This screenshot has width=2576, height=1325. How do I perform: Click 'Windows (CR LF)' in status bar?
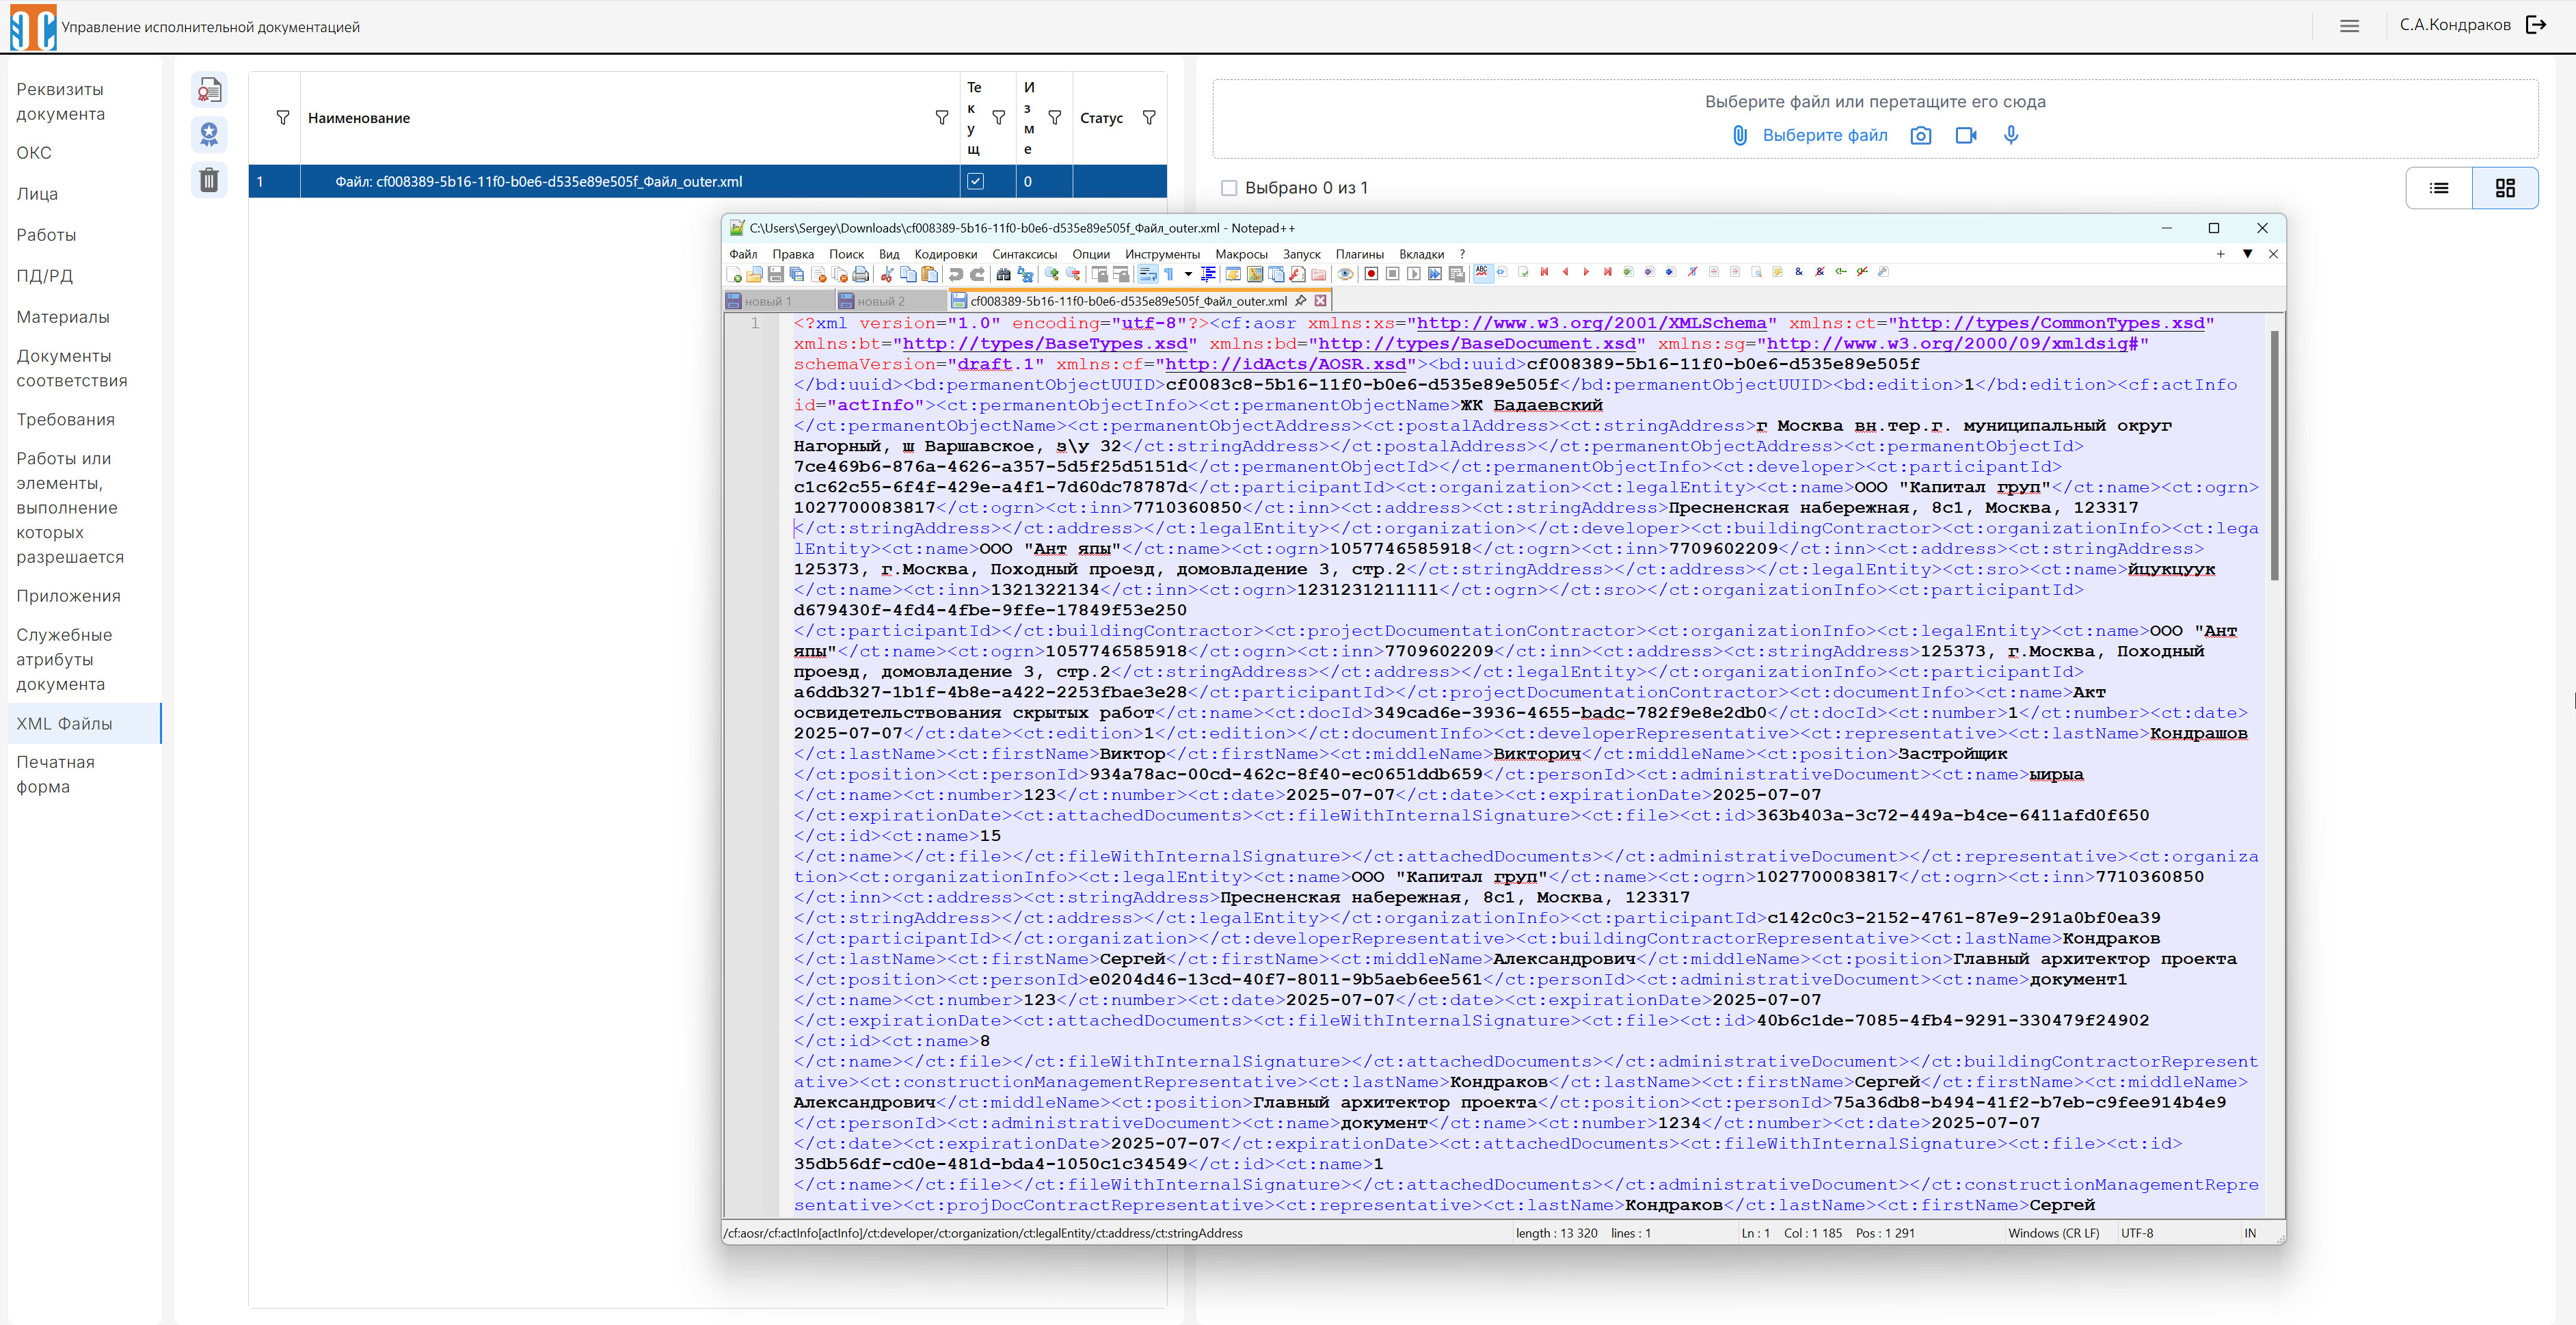[2053, 1233]
